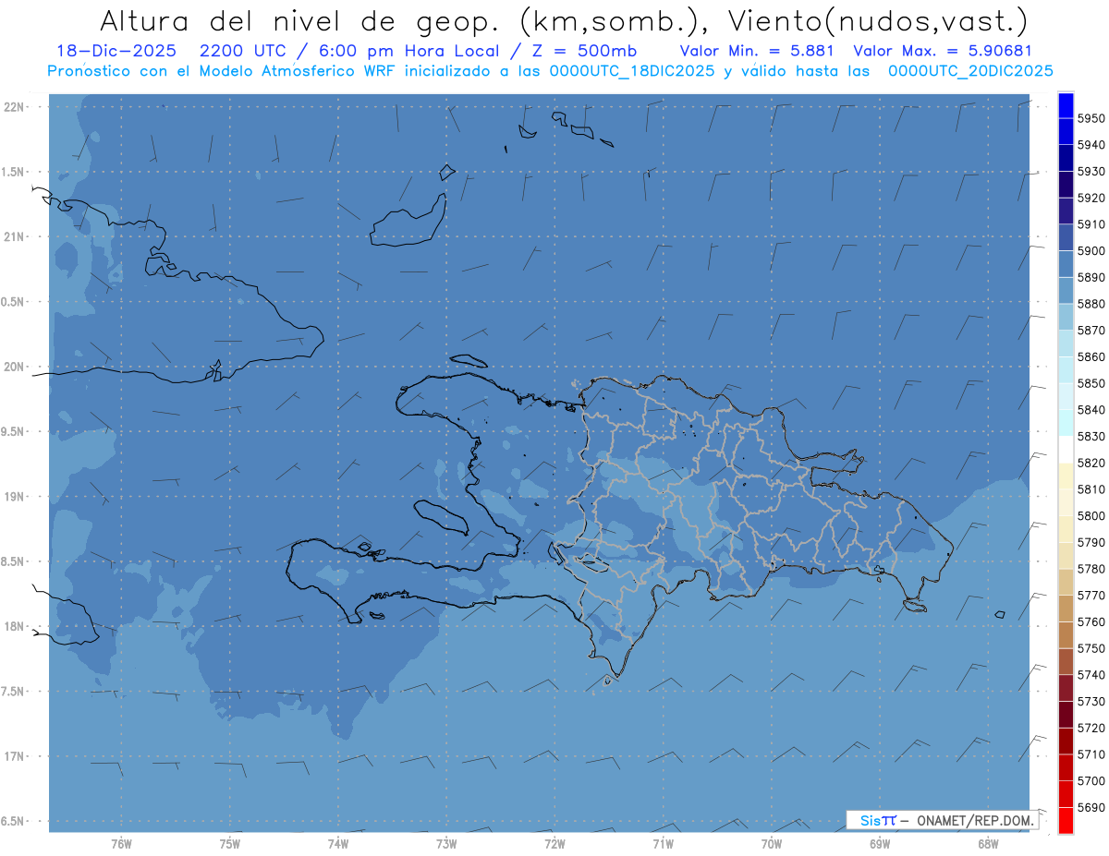Click the 18N latitude label
The image size is (1109, 856).
pos(15,626)
